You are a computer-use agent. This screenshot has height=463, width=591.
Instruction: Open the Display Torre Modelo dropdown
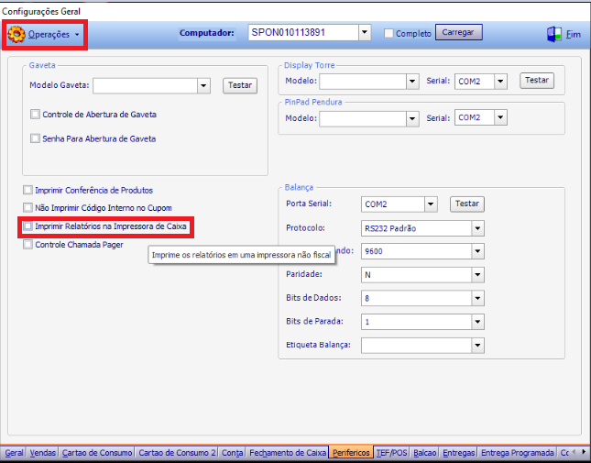(x=412, y=82)
